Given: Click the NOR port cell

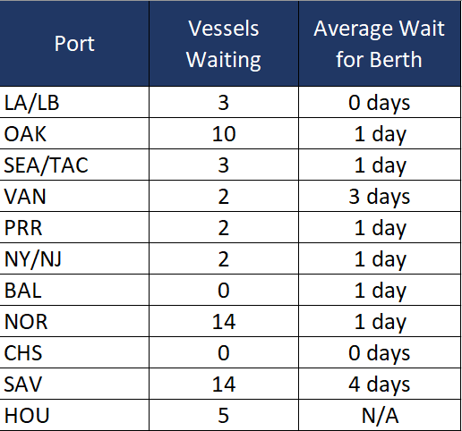Looking at the screenshot, I should click(x=74, y=321).
